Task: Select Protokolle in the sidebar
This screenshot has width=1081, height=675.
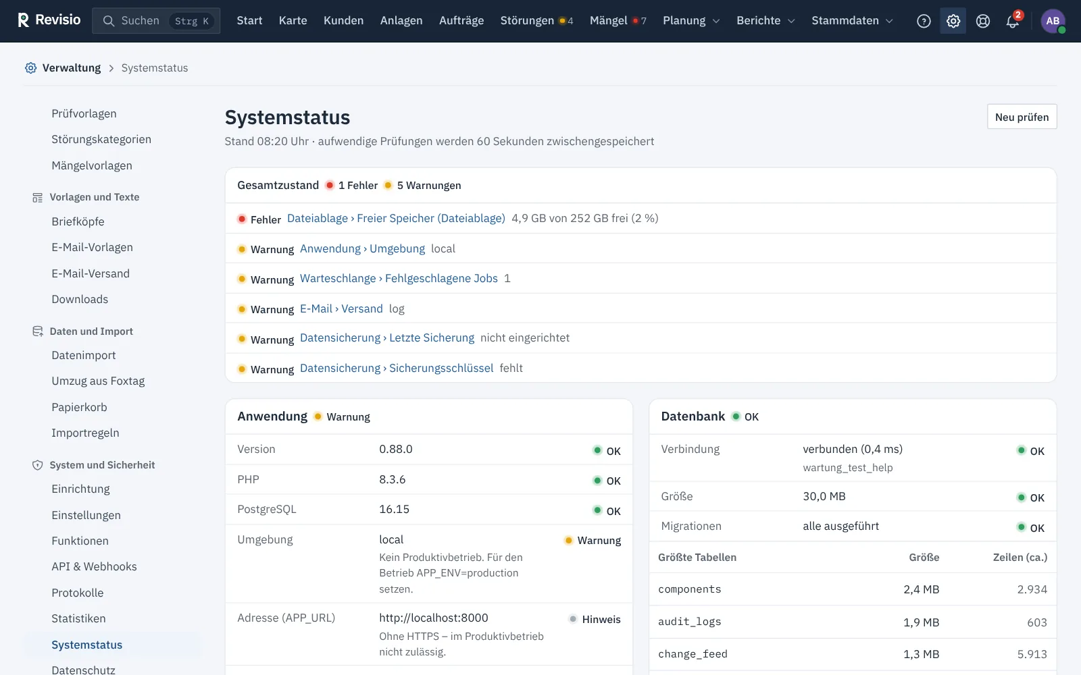Action: click(77, 593)
